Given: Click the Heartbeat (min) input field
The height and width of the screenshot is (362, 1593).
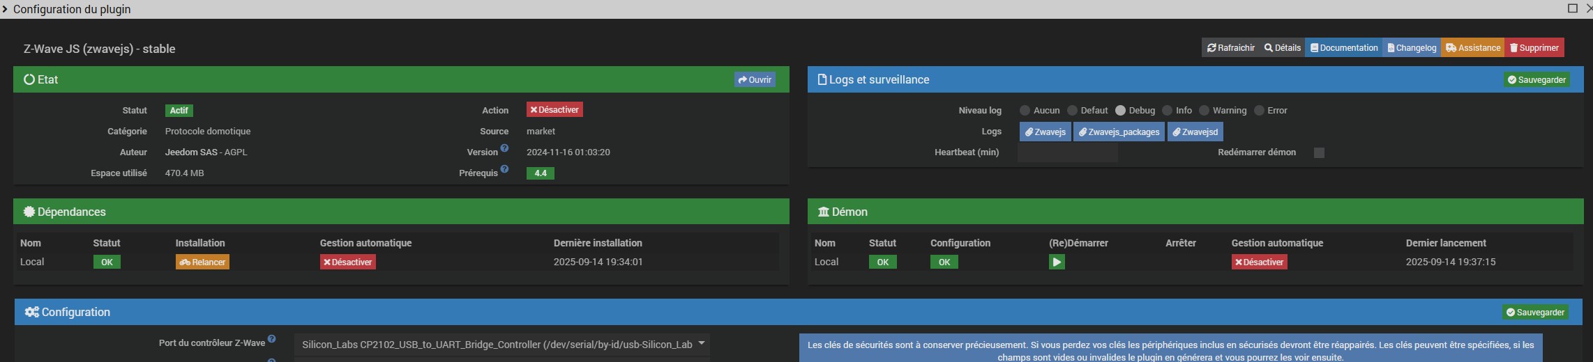Looking at the screenshot, I should coord(1068,152).
